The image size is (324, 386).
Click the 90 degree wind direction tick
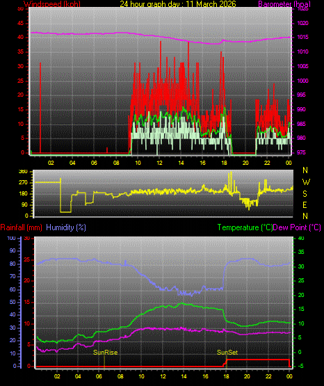[x=24, y=204]
